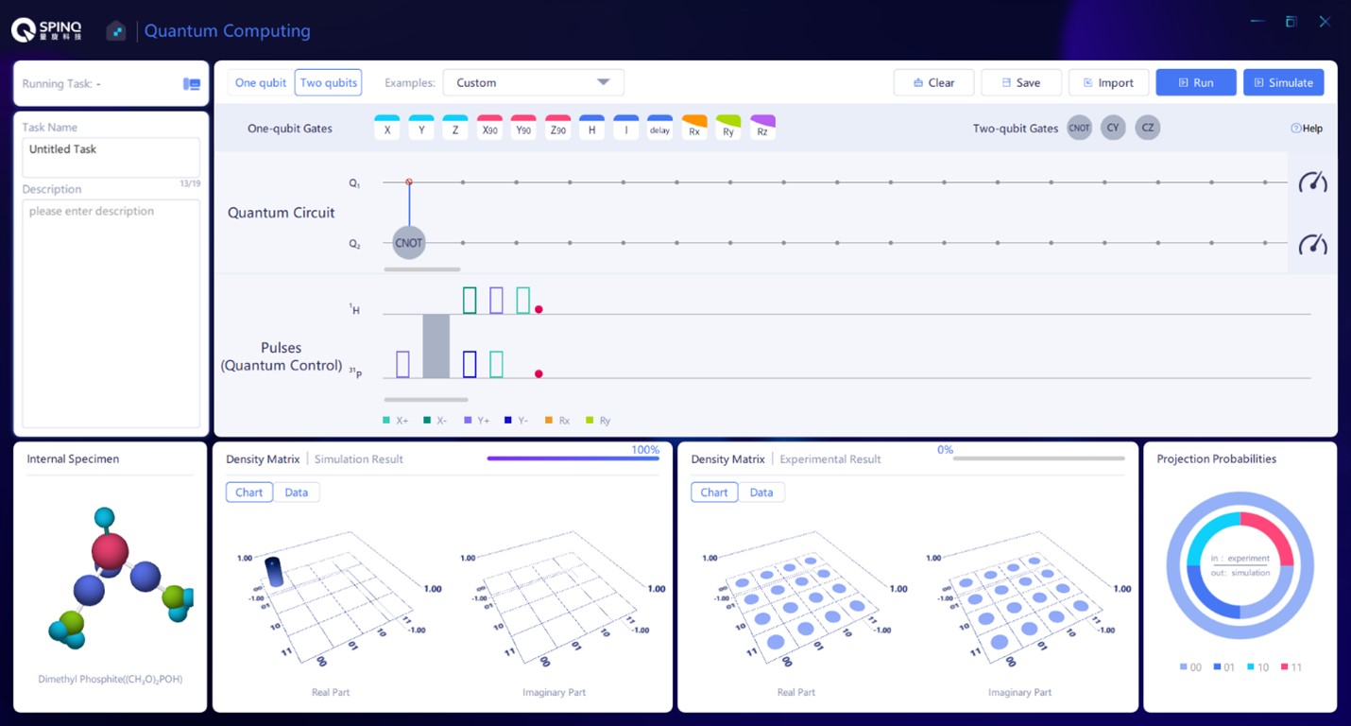Open Data tab in Experimental Result
Viewport: 1351px width, 726px height.
(x=761, y=493)
